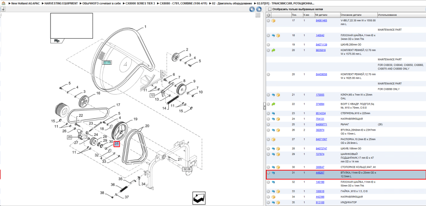
Task: Click callout number 17 in diagram
Action: point(118,105)
